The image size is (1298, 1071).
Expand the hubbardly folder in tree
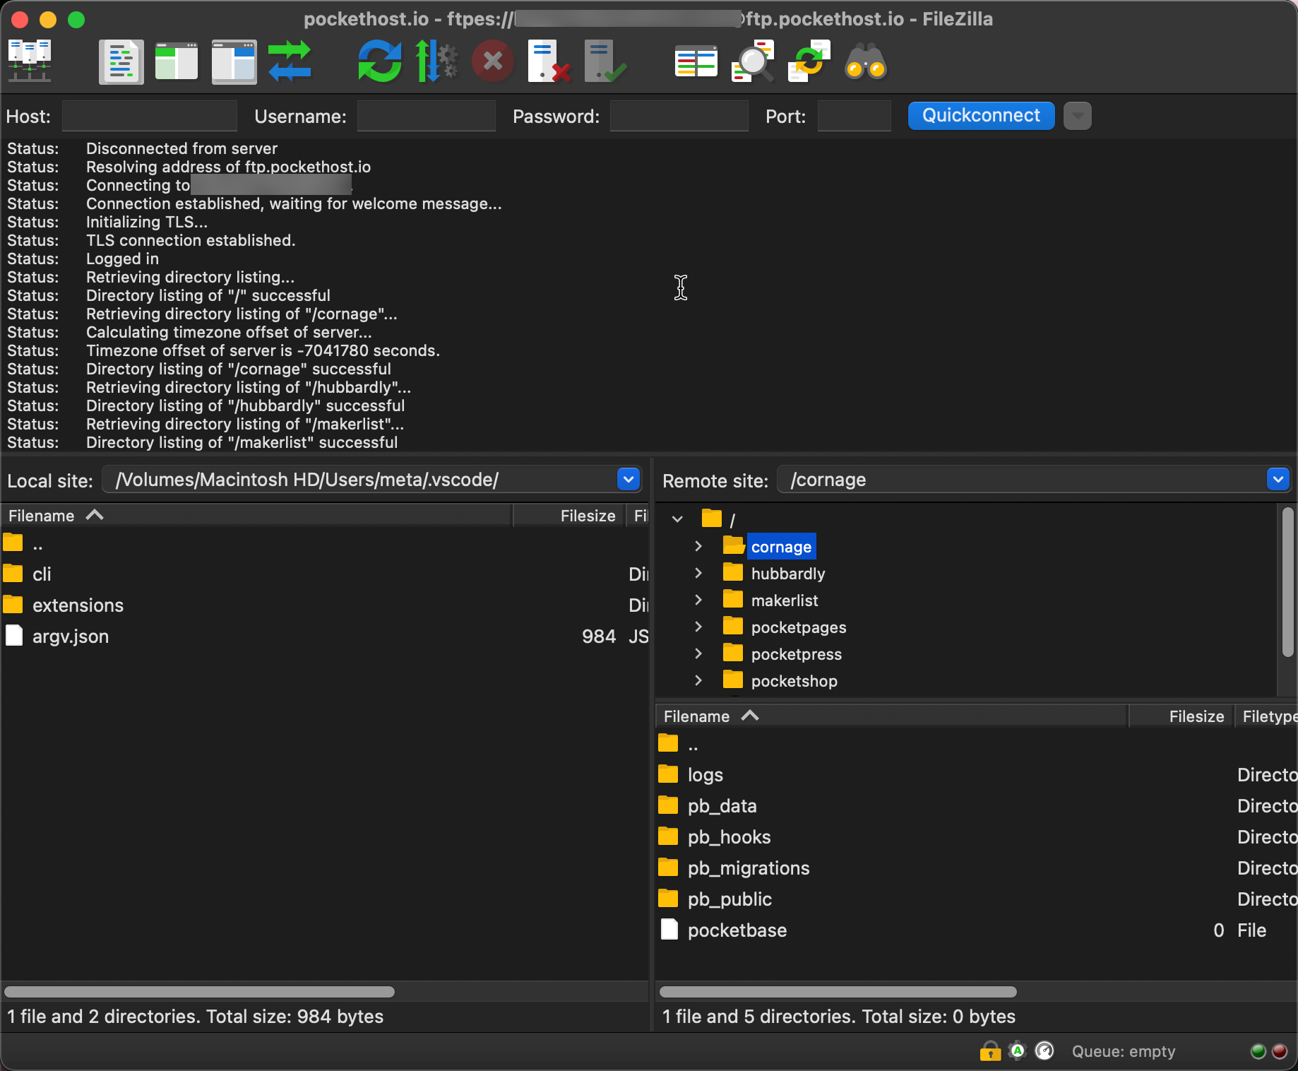click(698, 573)
